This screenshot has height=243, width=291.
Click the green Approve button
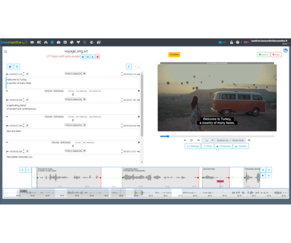[x=264, y=55]
